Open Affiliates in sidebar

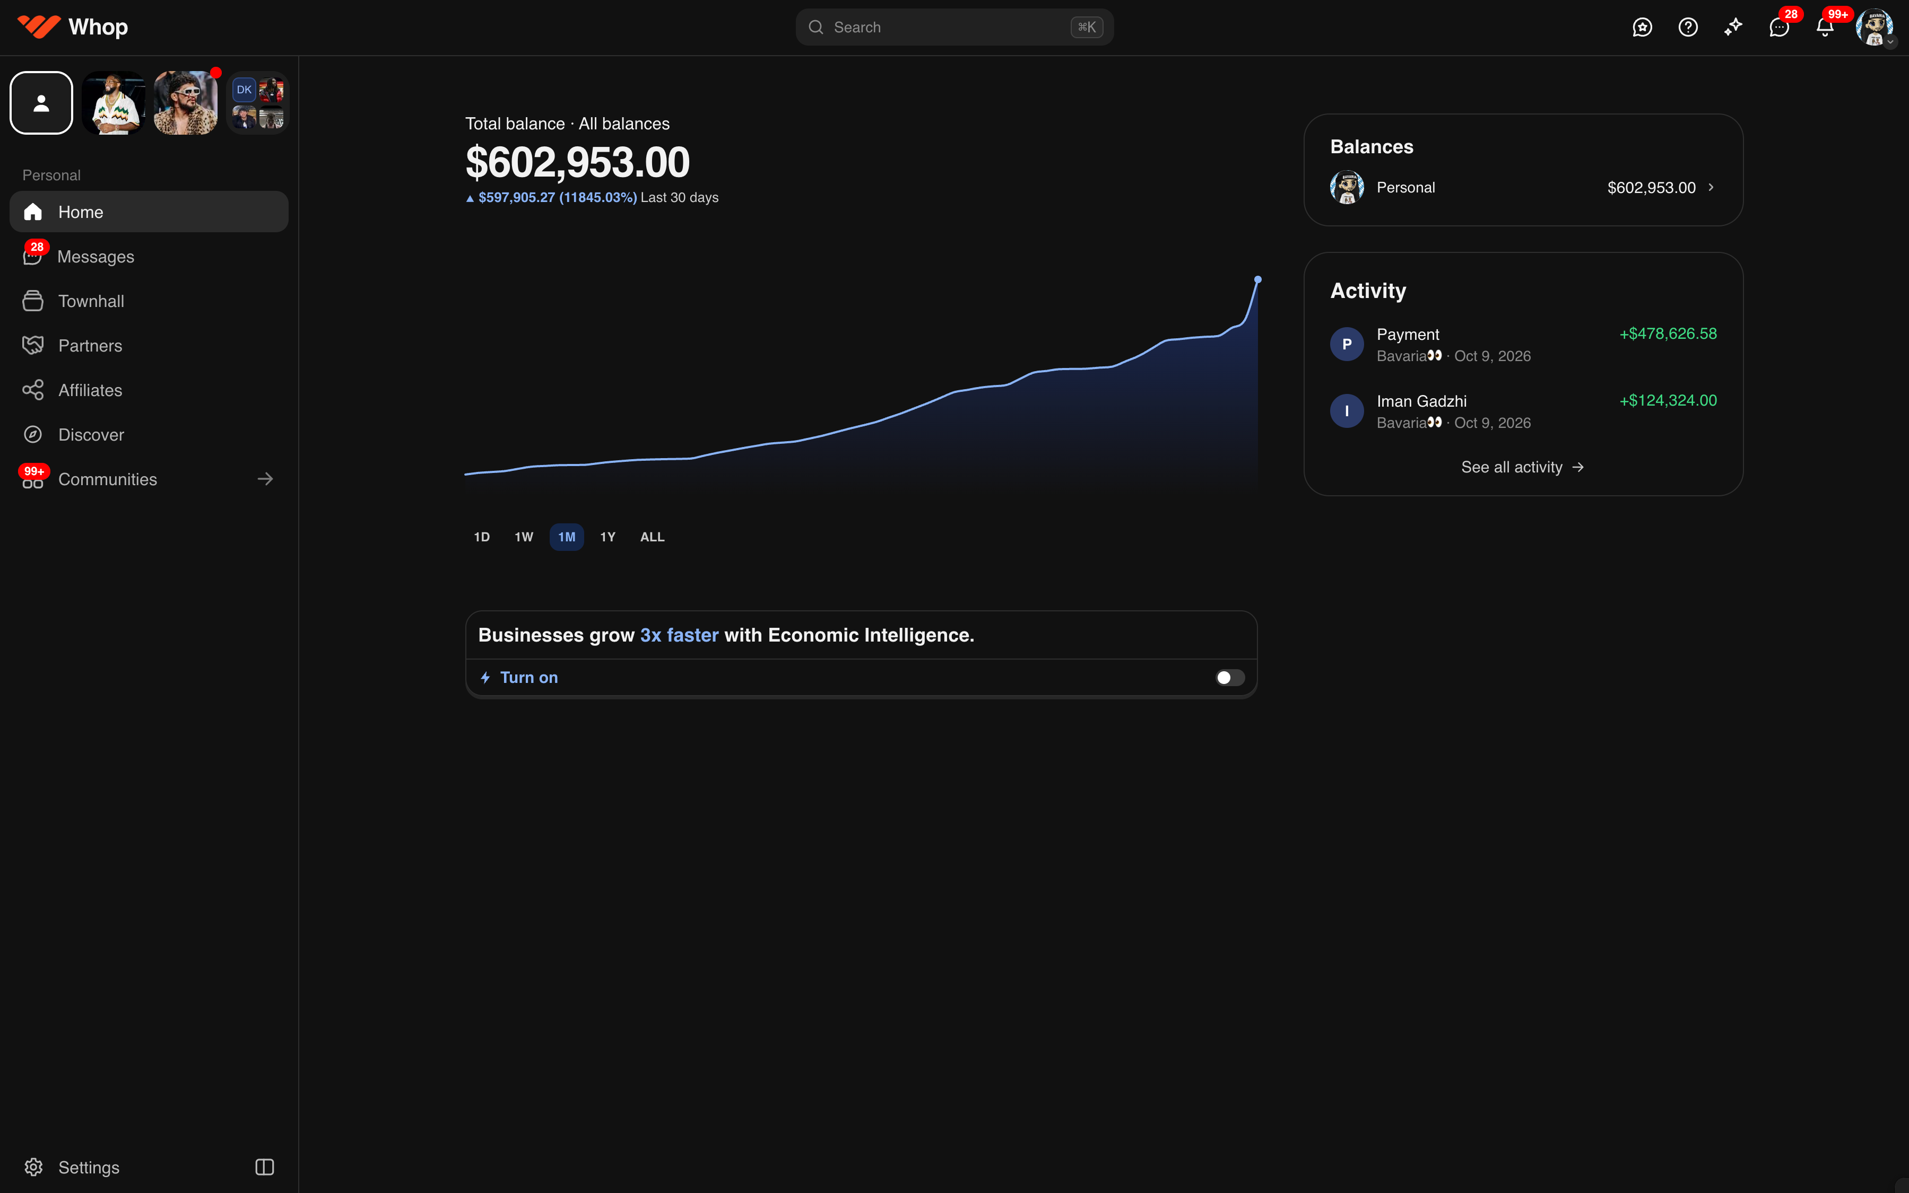[149, 390]
